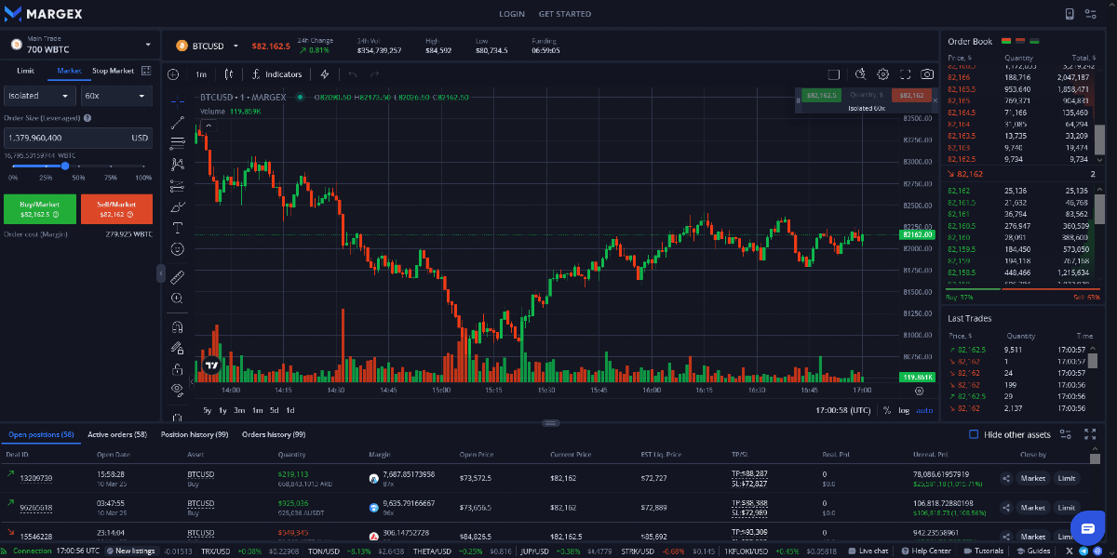Set order size slider to 75%
The image size is (1117, 558).
point(111,166)
